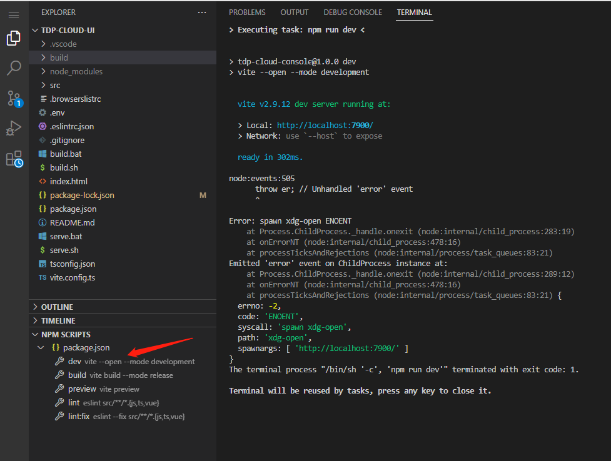Screen dimensions: 611x461
Task: Open Explorer views and more actions ellipsis
Action: (x=202, y=12)
